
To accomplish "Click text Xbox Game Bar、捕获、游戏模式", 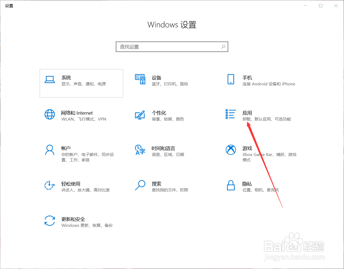I will point(269,157).
